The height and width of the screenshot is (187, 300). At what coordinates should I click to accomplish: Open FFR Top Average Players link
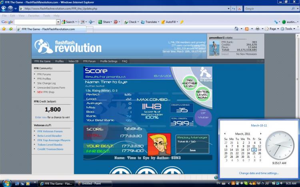[x=54, y=140]
